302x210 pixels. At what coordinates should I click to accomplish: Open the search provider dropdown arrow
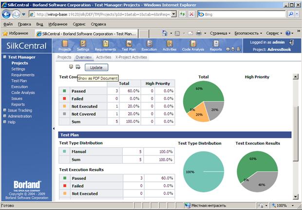click(297, 14)
